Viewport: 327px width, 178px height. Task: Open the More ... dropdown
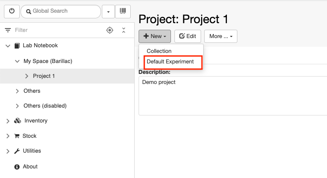click(221, 36)
